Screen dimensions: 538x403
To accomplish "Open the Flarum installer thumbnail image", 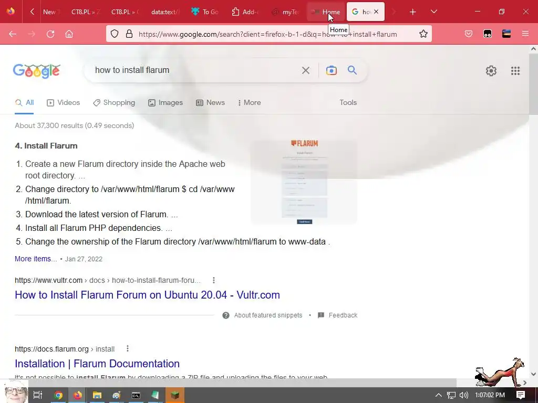I will coord(304,182).
